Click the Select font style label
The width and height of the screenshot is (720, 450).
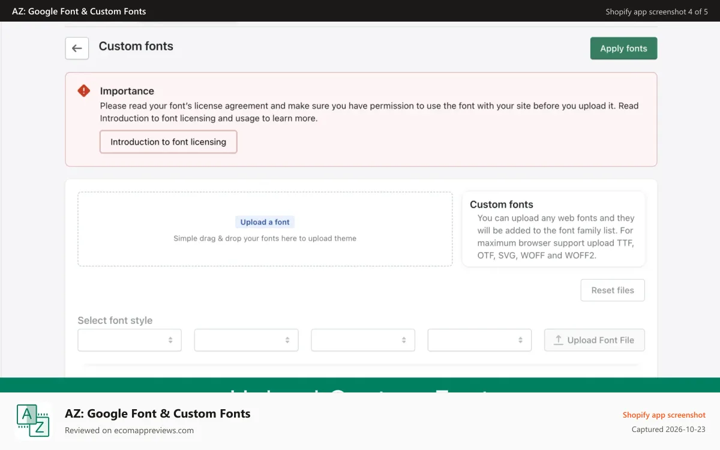115,320
